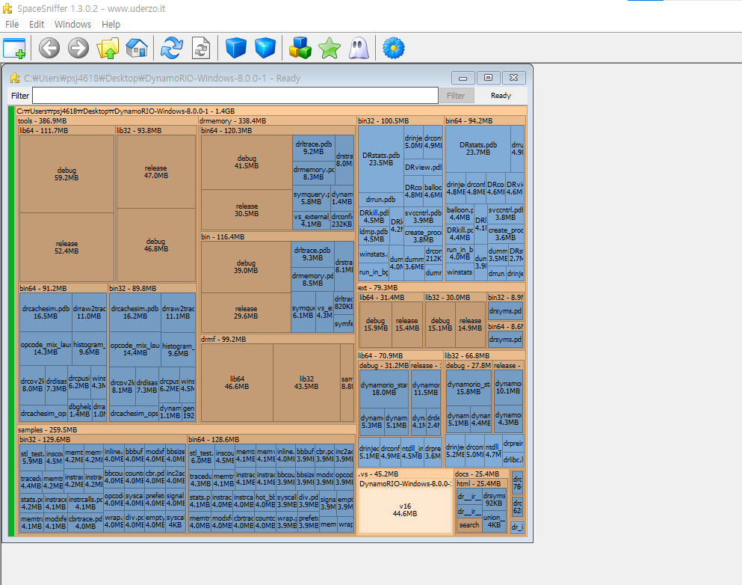Viewport: 742px width, 585px height.
Task: Select debug 41.5MB block
Action: pos(247,162)
